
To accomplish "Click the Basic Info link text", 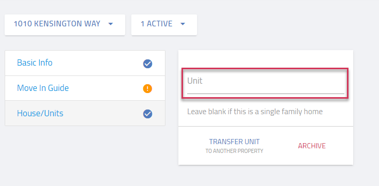I will [35, 63].
